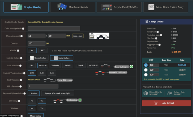
Task: Open the dimensions diagram thumbnail
Action: [x=99, y=36]
